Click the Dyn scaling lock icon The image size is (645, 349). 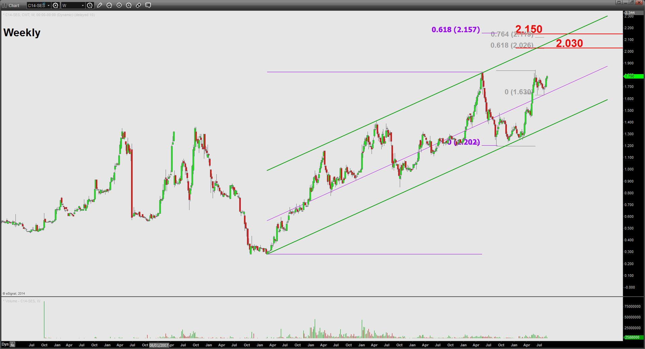(12, 344)
